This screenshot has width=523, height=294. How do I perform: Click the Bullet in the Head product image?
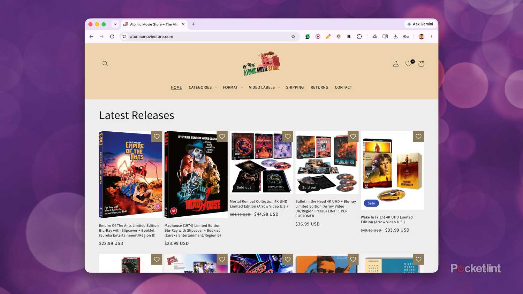(x=327, y=162)
